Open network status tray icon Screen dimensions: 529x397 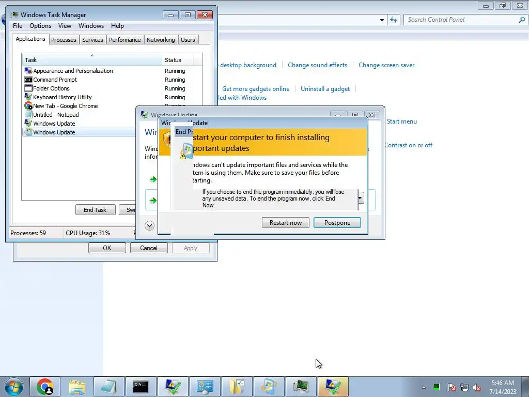(x=464, y=387)
